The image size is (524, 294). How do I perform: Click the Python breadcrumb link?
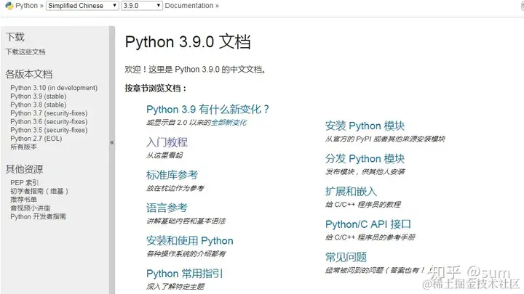[x=26, y=6]
